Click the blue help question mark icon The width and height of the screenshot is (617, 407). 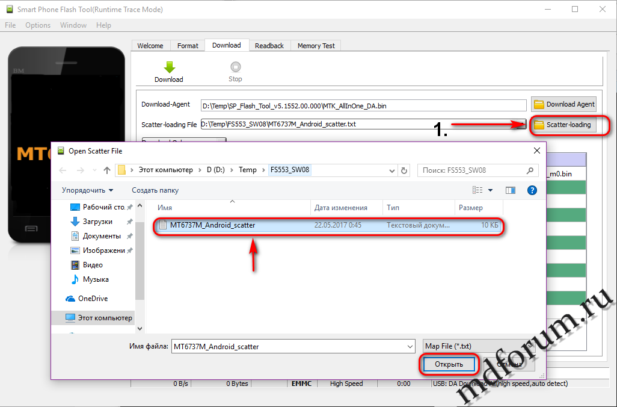[532, 190]
